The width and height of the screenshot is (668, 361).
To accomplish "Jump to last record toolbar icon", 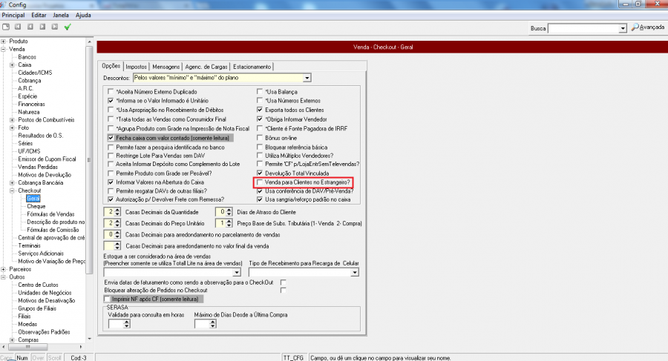I will click(54, 27).
